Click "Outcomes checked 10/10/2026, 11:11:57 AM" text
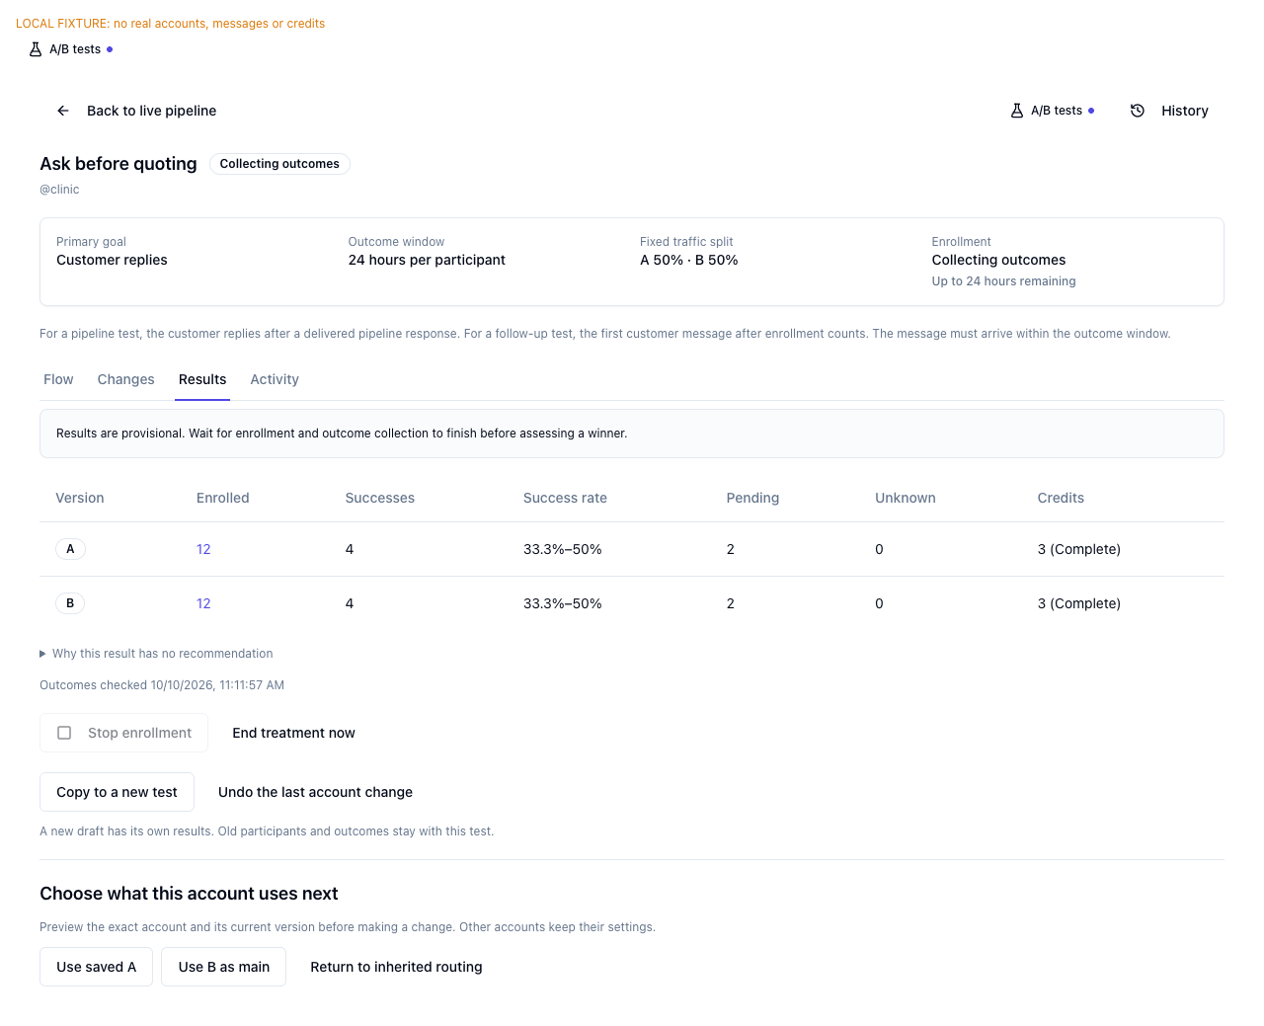 click(162, 685)
